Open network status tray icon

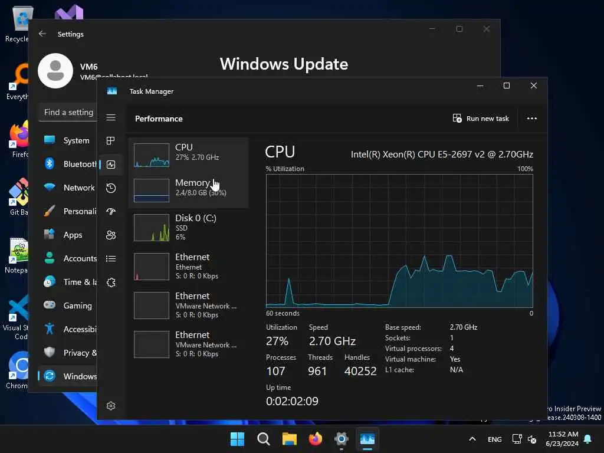point(517,439)
